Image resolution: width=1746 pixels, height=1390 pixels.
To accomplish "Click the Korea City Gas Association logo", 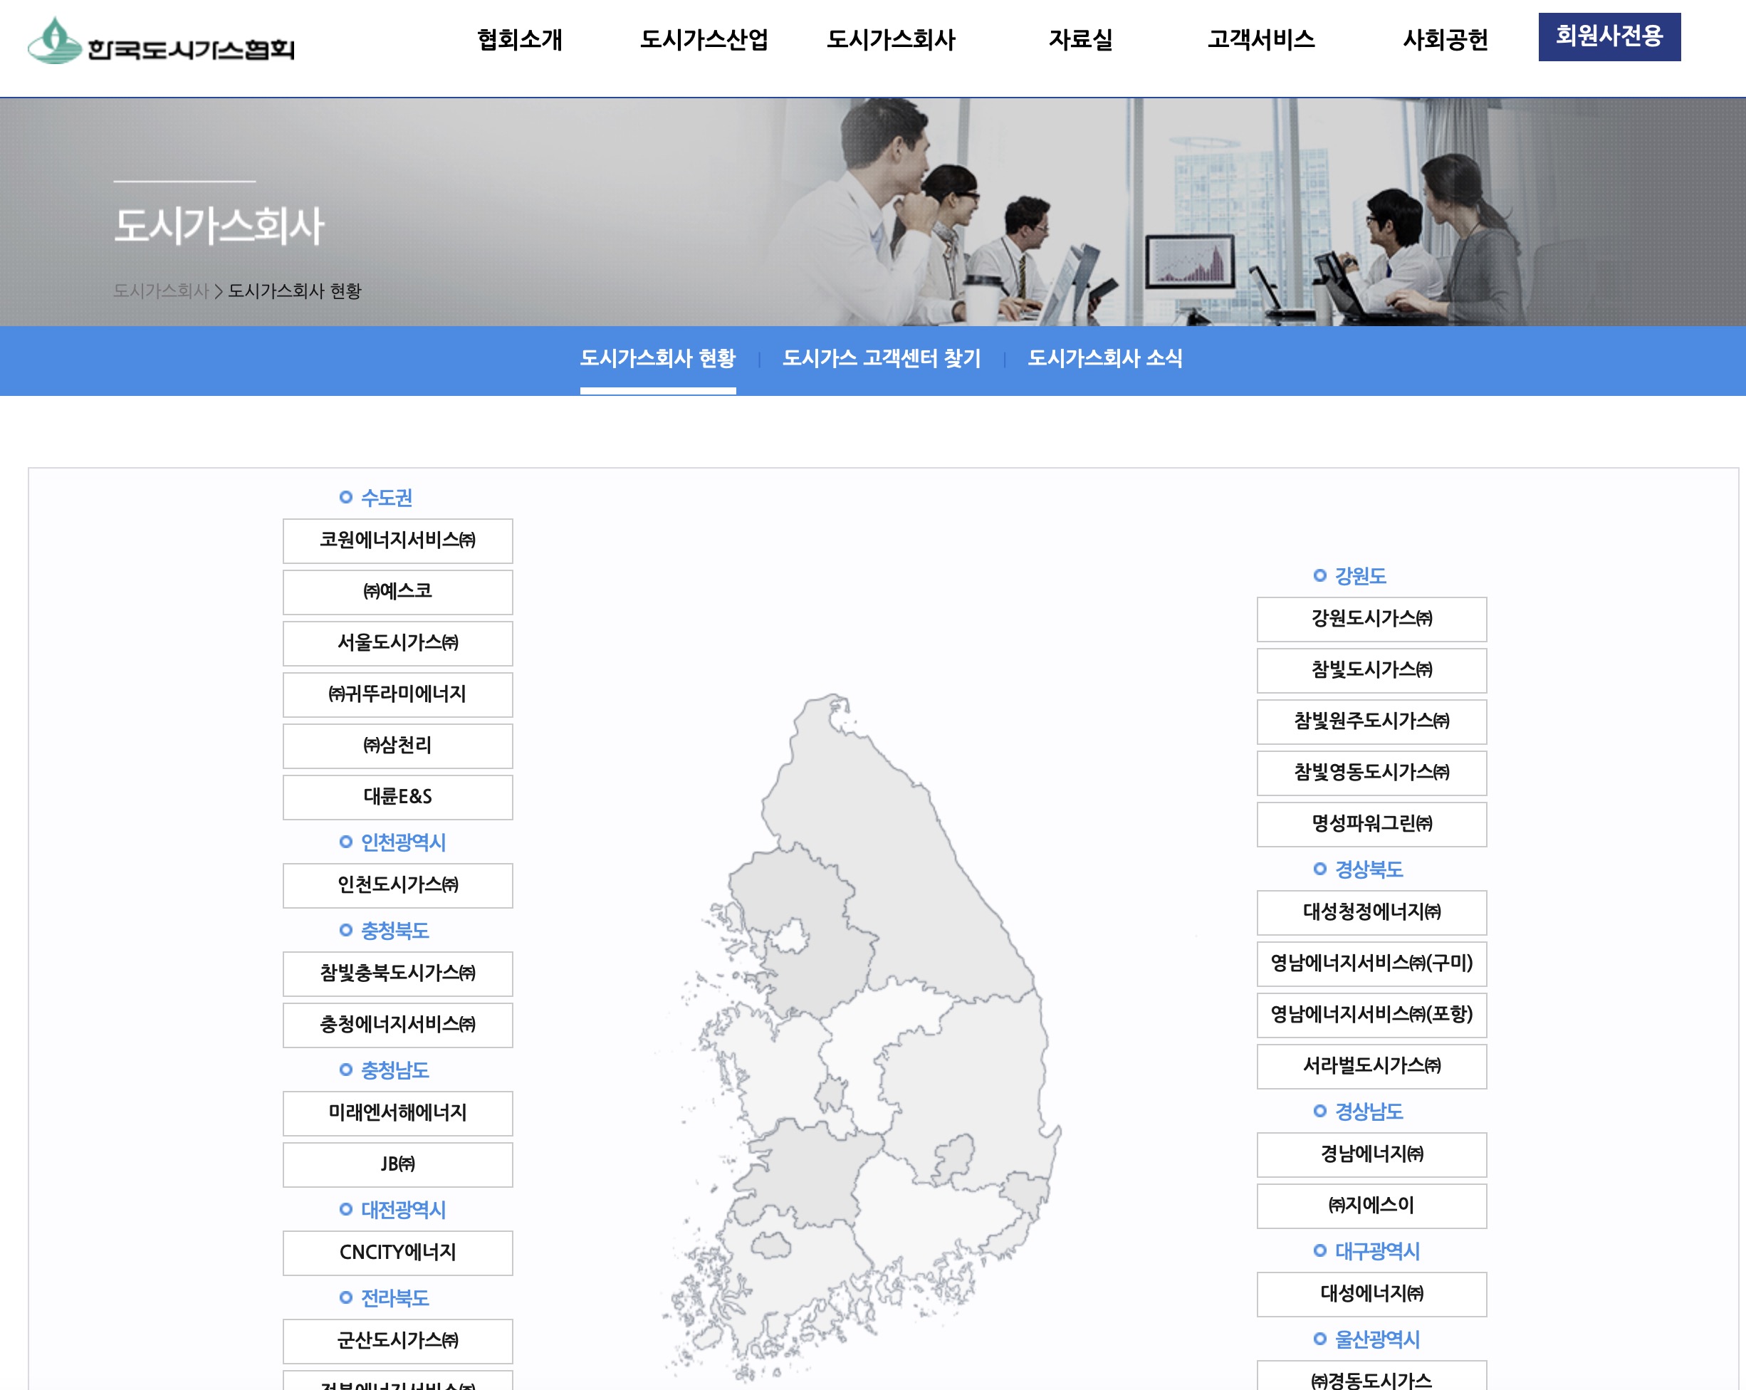I will click(x=161, y=41).
